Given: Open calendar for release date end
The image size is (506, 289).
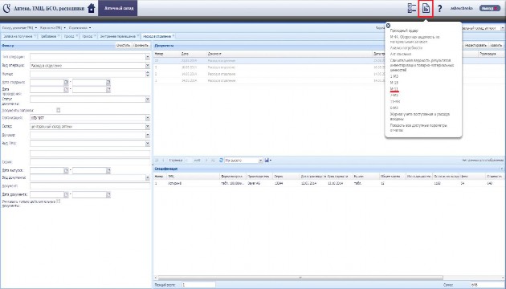Looking at the screenshot, I should pyautogui.click(x=108, y=170).
